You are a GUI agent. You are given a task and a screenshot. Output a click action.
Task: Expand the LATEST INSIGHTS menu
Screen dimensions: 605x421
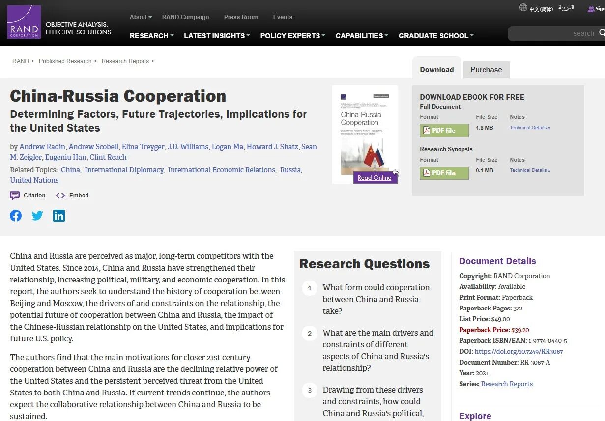tap(217, 36)
